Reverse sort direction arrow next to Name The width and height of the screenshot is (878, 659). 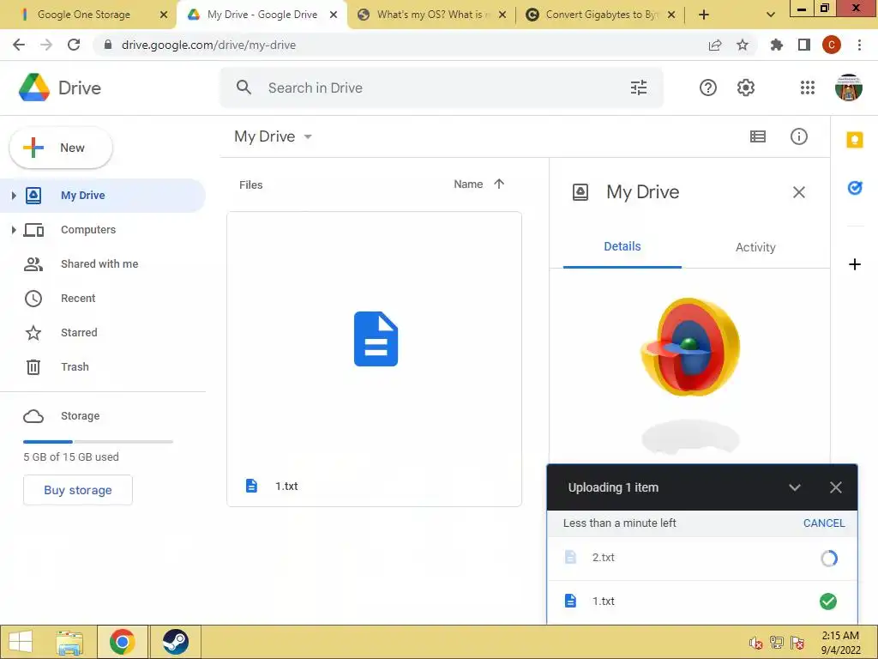[x=499, y=184]
